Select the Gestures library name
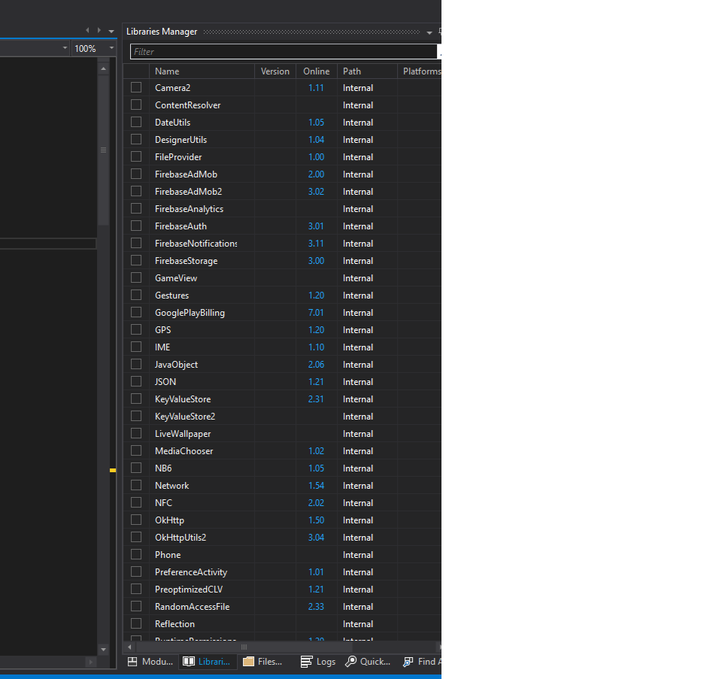722x679 pixels. point(171,295)
